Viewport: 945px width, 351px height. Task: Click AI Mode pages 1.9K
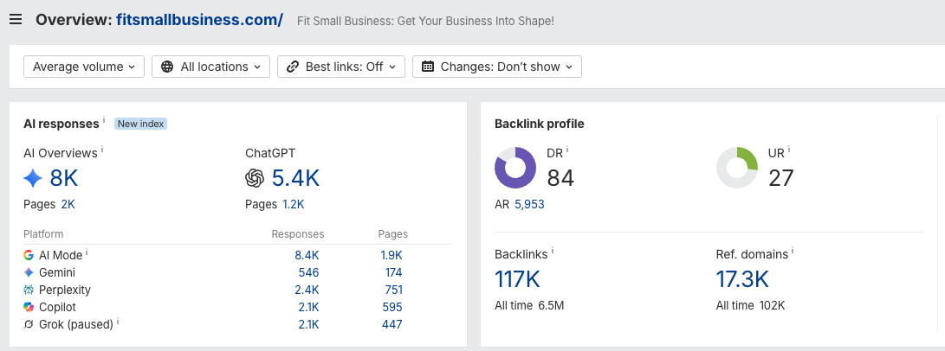[392, 255]
